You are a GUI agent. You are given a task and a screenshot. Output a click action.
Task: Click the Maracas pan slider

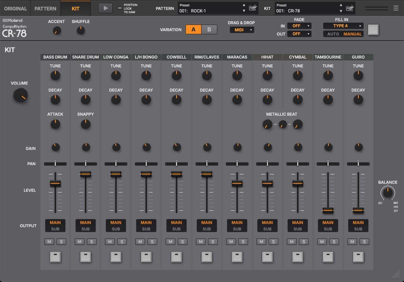coord(237,164)
